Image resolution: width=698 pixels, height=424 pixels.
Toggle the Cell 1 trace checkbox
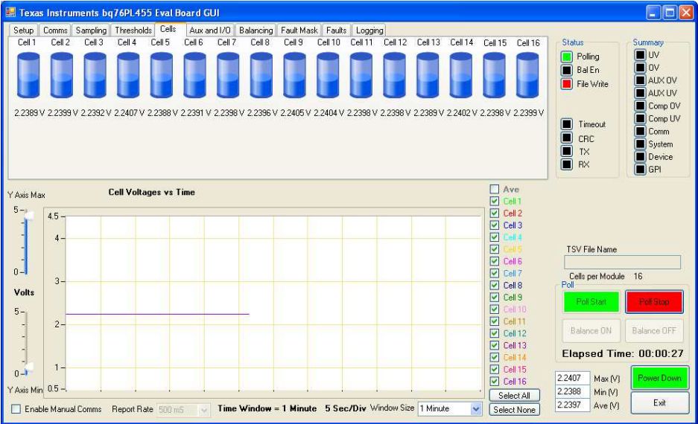[494, 201]
